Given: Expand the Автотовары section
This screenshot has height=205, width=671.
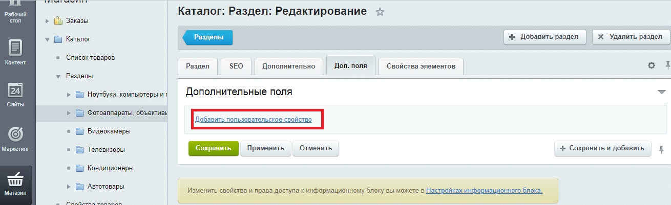Looking at the screenshot, I should pyautogui.click(x=69, y=187).
